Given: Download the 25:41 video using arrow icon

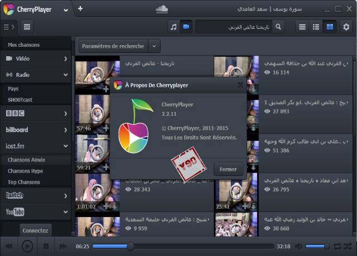Looking at the screenshot, I should pos(253,206).
